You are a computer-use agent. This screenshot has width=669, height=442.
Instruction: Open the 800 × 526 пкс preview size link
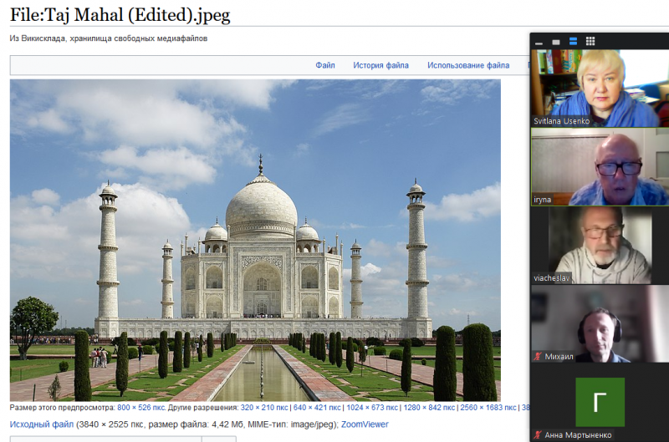click(141, 408)
